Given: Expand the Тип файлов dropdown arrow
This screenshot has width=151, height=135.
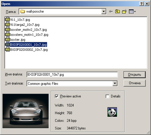Looking at the screenshot, I should [115, 84].
